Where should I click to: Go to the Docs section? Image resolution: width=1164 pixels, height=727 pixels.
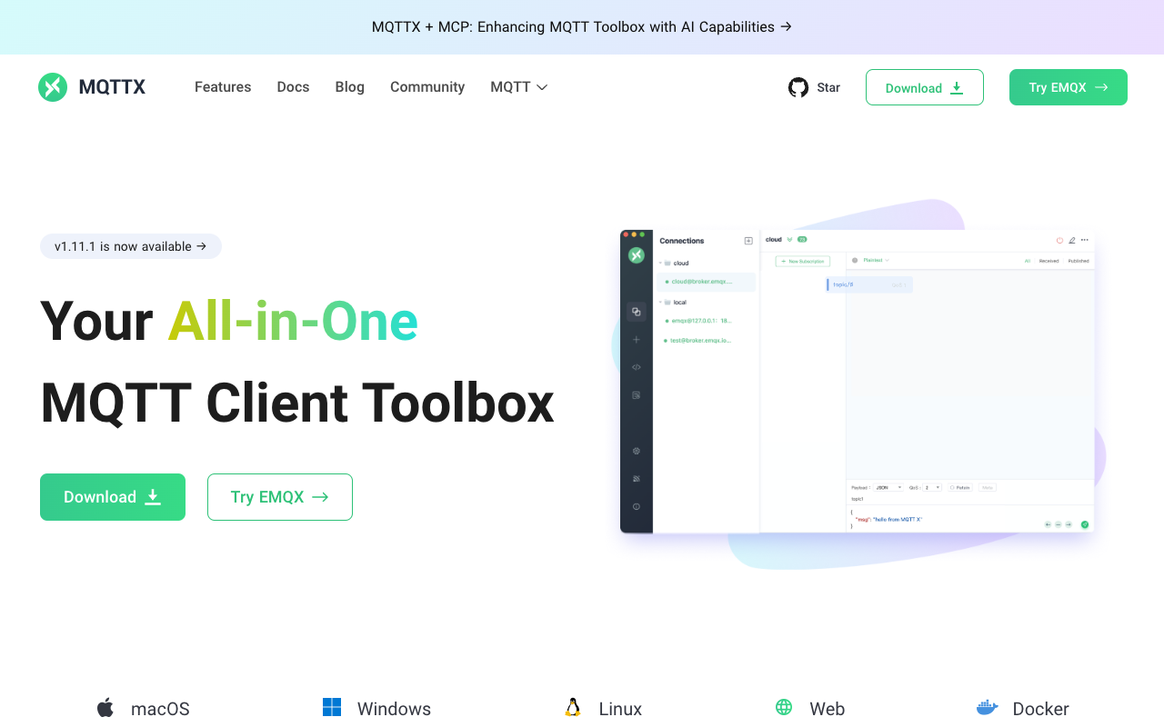[293, 87]
